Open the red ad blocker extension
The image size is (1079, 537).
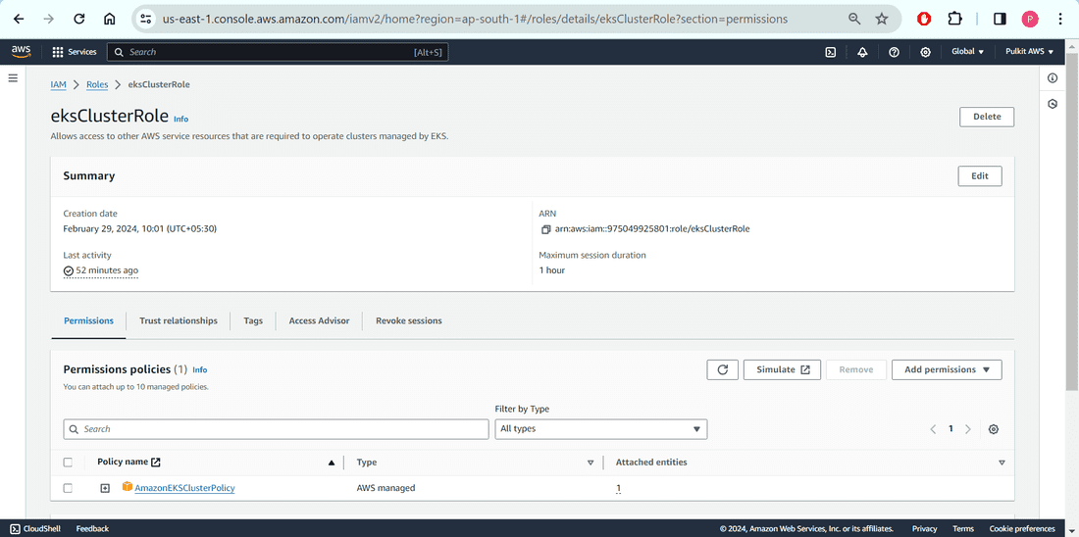tap(924, 20)
